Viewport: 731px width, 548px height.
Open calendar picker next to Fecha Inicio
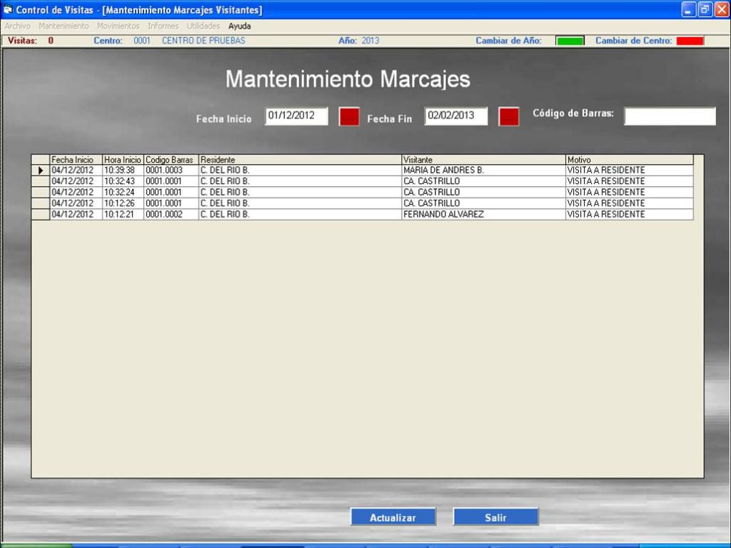(x=348, y=116)
